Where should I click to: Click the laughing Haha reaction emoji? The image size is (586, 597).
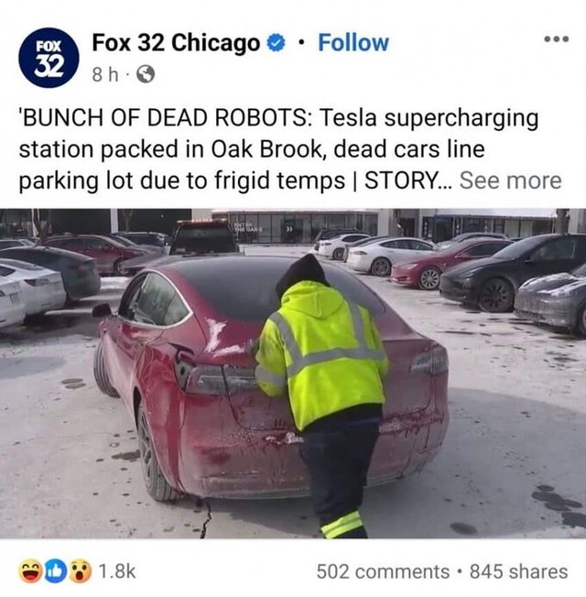[30, 571]
